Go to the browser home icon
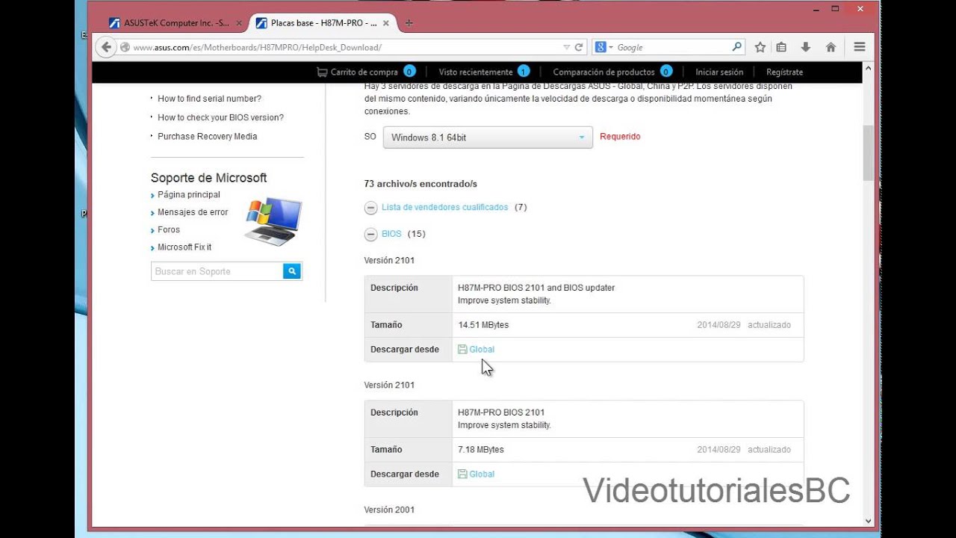This screenshot has height=538, width=956. tap(831, 47)
